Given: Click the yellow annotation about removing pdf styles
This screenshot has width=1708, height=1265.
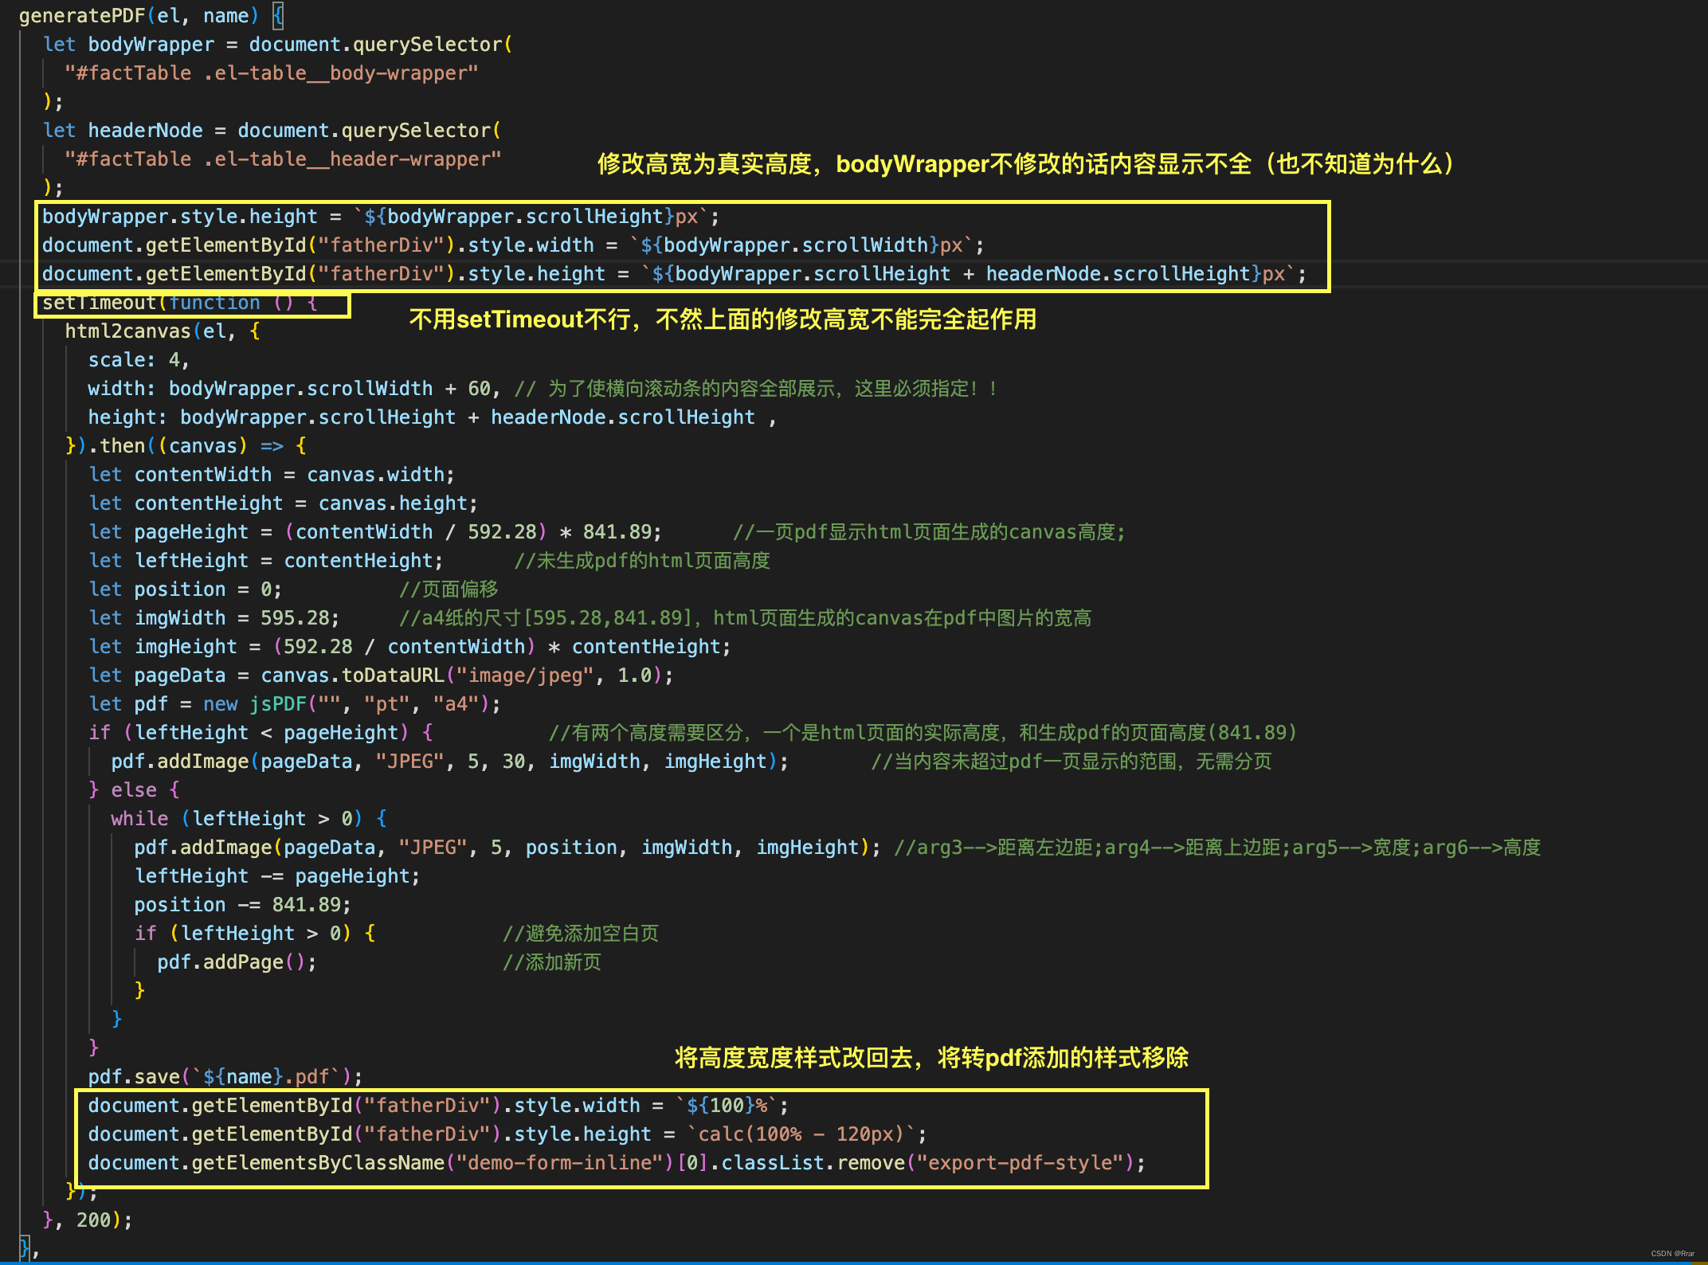Looking at the screenshot, I should [930, 1058].
